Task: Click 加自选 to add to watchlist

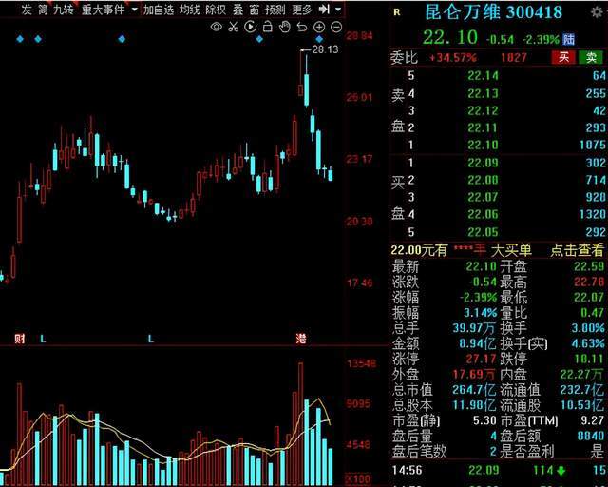Action: [159, 10]
